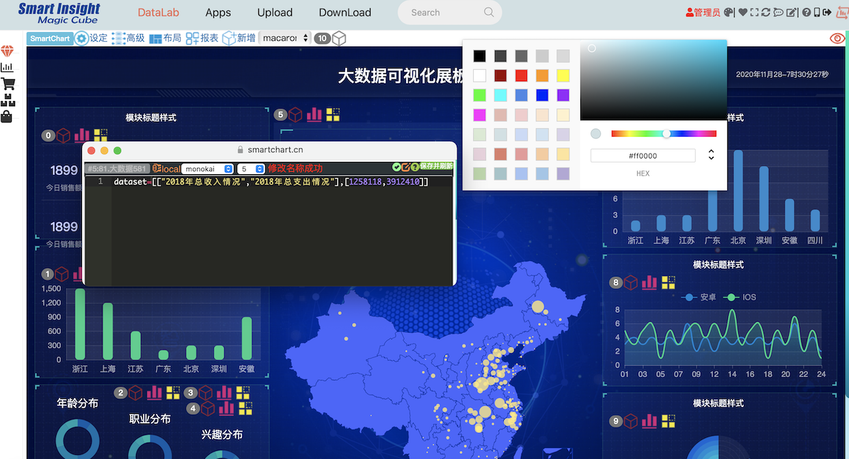
Task: Open the bar chart sidebar icon
Action: click(7, 67)
